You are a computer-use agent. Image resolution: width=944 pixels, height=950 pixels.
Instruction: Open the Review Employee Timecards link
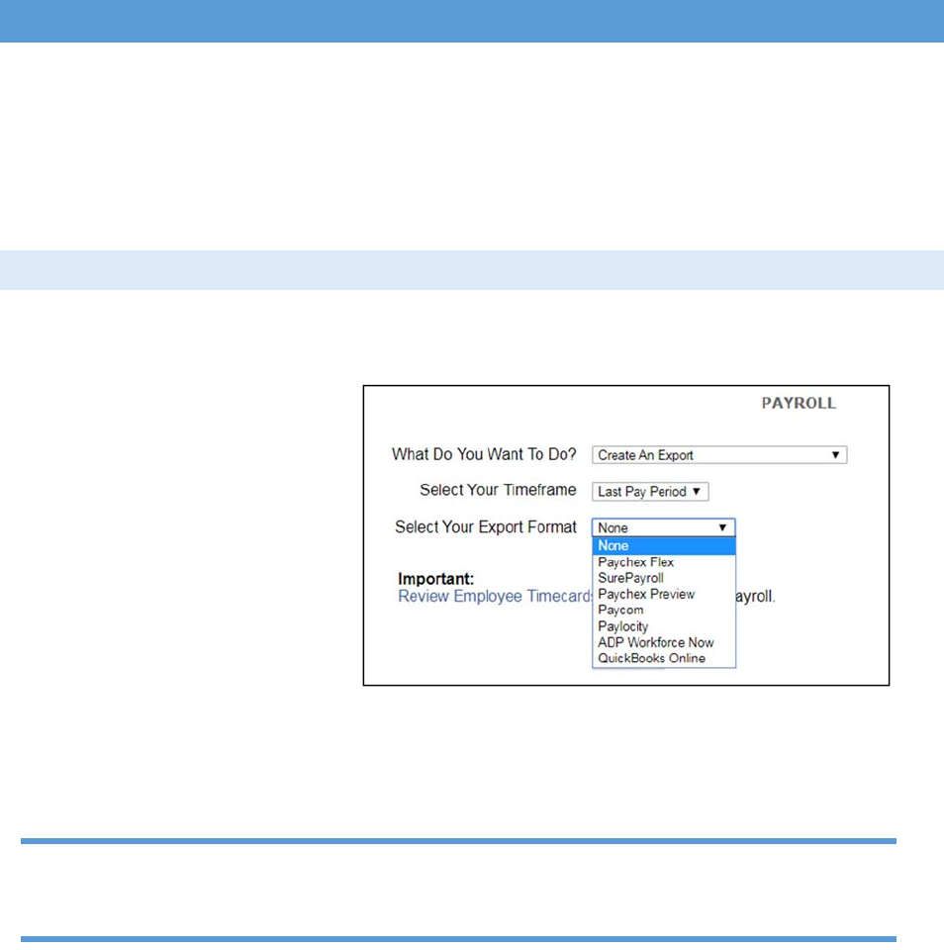point(495,596)
